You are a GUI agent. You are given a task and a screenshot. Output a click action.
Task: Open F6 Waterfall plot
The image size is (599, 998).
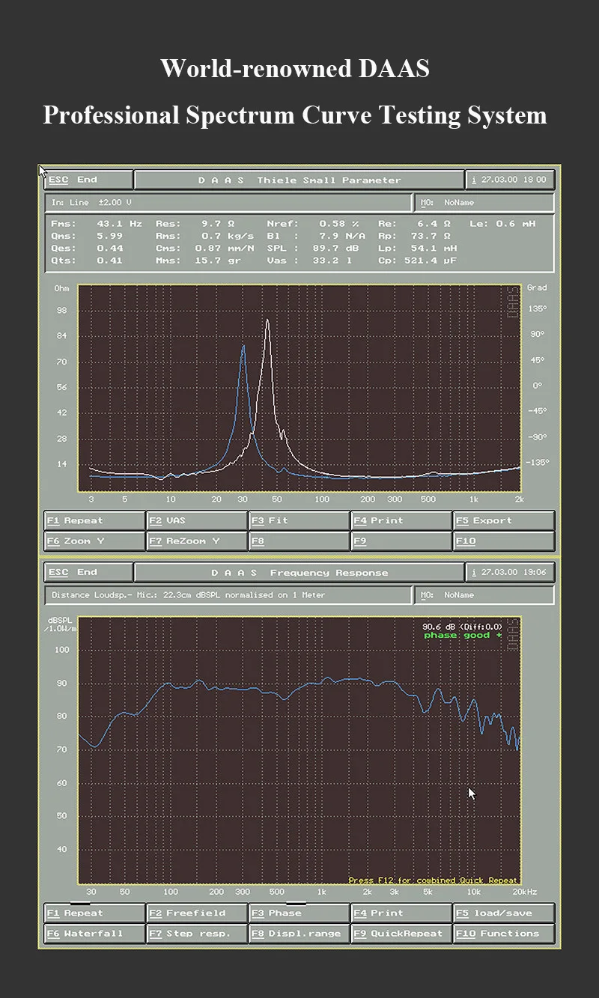click(x=94, y=934)
